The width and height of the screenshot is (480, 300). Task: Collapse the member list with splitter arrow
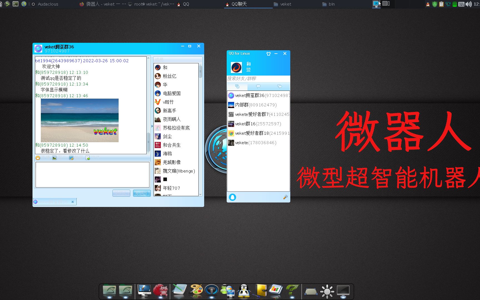(152, 126)
